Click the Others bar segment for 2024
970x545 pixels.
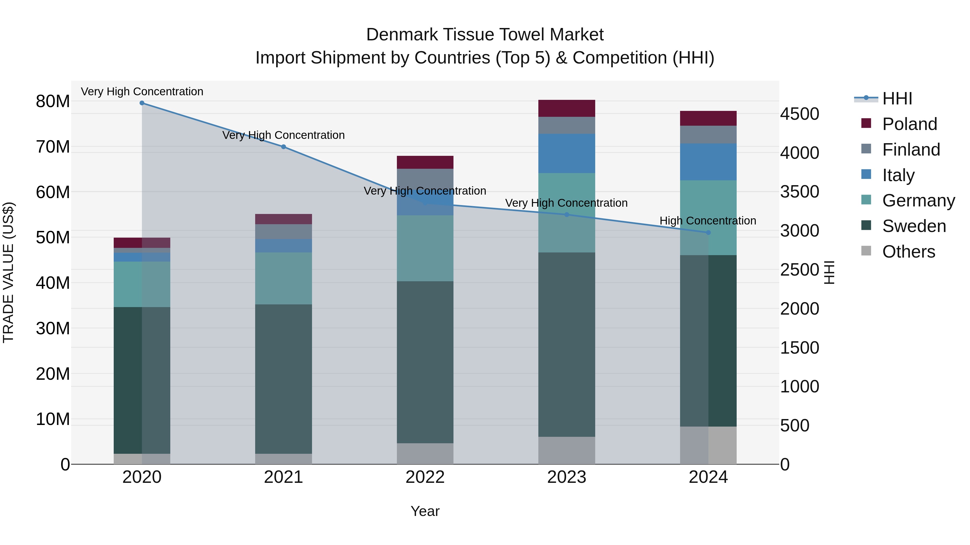pos(708,445)
